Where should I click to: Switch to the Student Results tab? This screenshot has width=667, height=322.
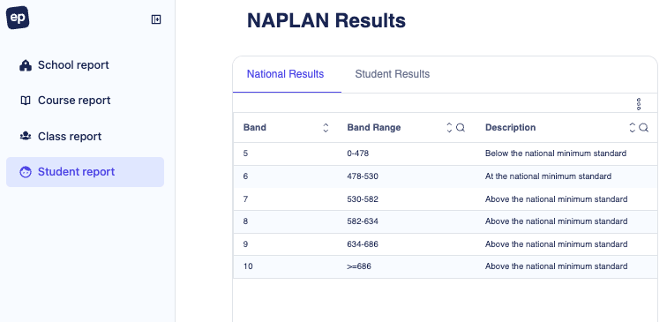[393, 74]
